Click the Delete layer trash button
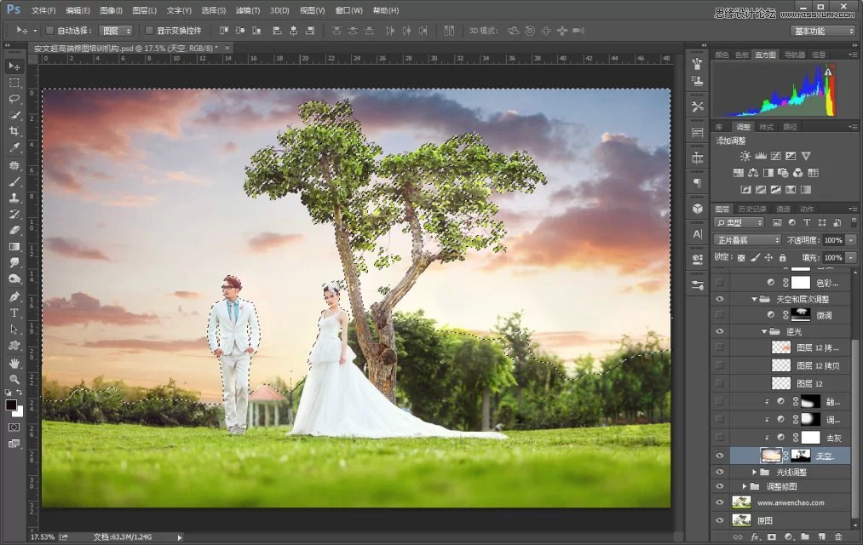This screenshot has width=863, height=545. click(x=839, y=536)
